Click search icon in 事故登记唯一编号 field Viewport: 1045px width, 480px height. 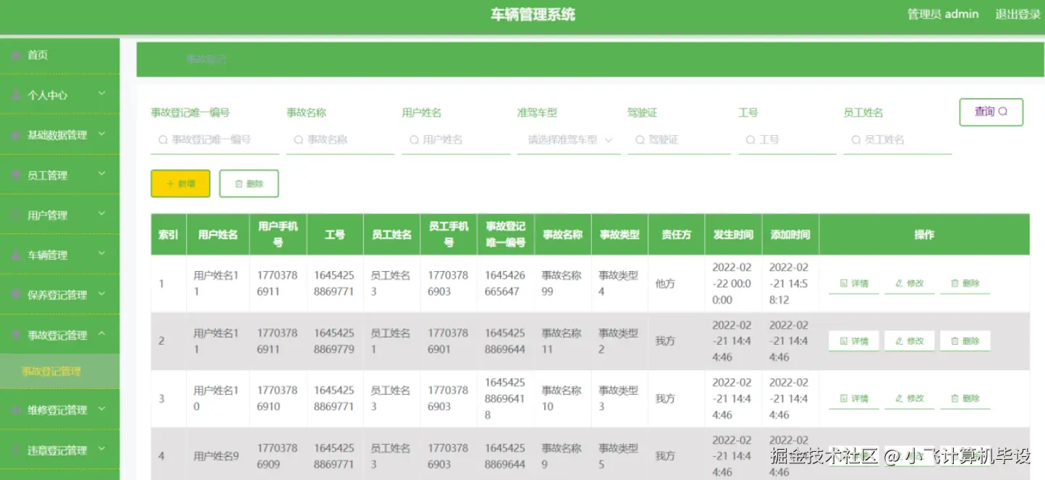pyautogui.click(x=163, y=140)
